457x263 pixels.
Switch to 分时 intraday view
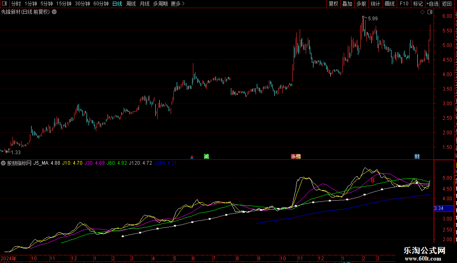[16, 4]
